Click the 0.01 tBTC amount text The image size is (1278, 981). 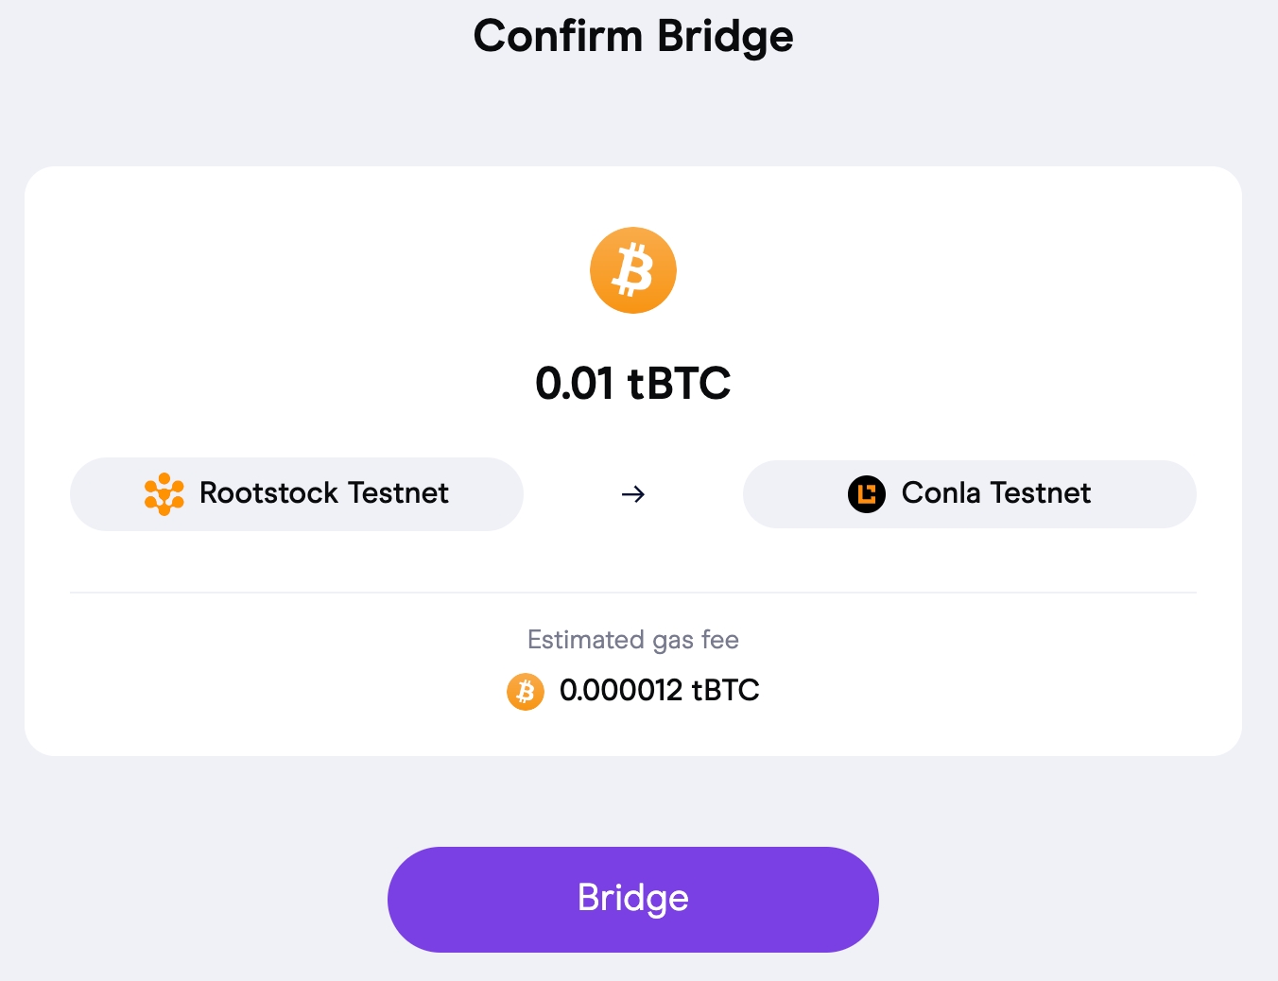[633, 383]
